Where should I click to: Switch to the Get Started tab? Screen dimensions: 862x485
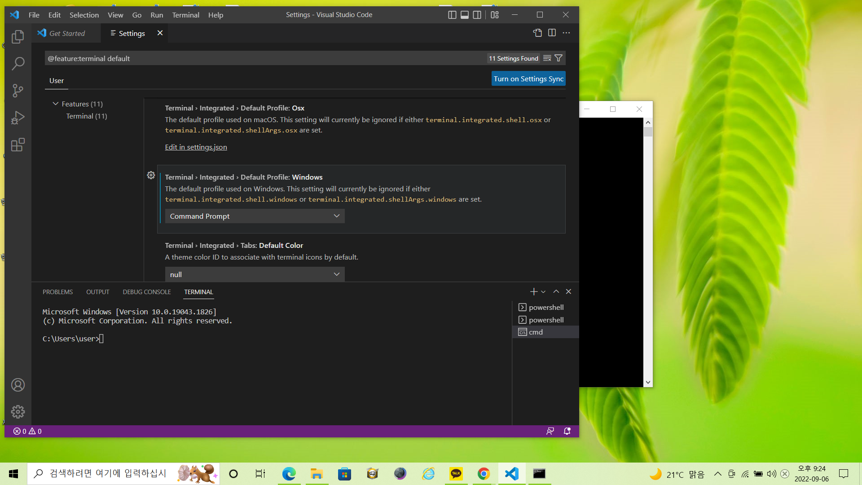pos(66,33)
